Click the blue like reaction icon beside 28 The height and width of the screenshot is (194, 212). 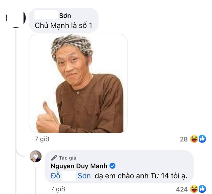pyautogui.click(x=201, y=139)
